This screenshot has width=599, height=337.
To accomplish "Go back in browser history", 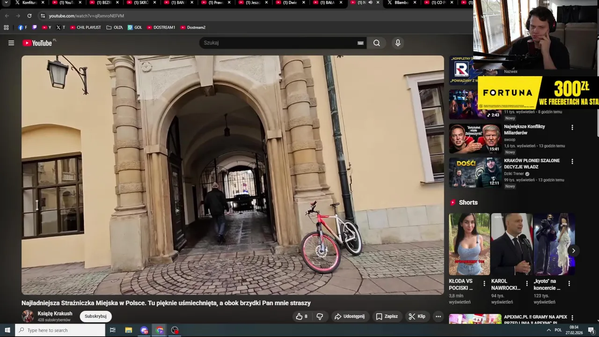I will (7, 16).
